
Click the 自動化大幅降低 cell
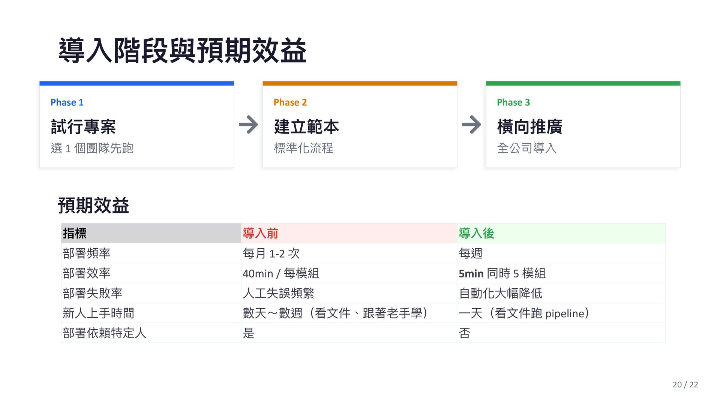pos(500,293)
